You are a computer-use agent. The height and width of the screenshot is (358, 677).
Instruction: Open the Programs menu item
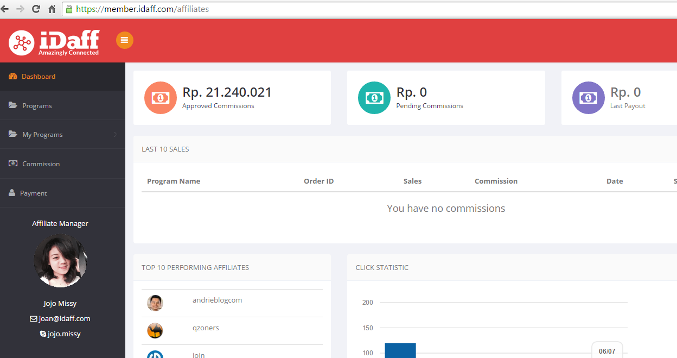(x=62, y=105)
